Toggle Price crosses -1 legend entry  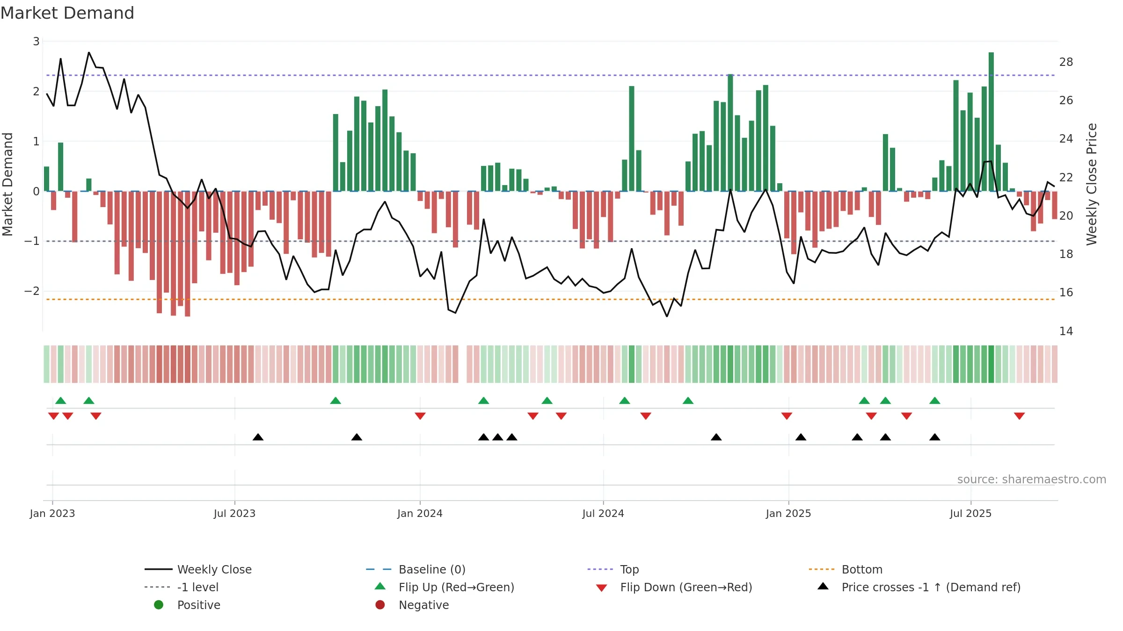tap(919, 587)
